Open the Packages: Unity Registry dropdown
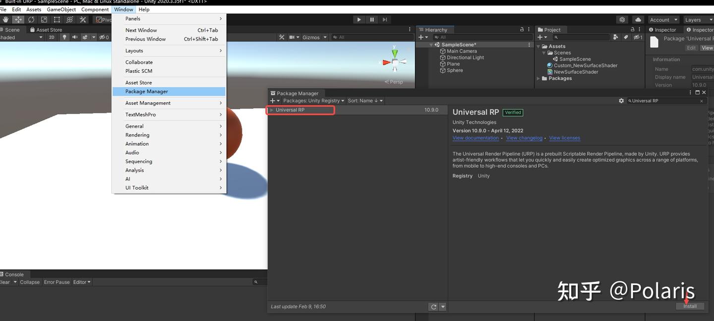This screenshot has width=714, height=321. click(311, 100)
